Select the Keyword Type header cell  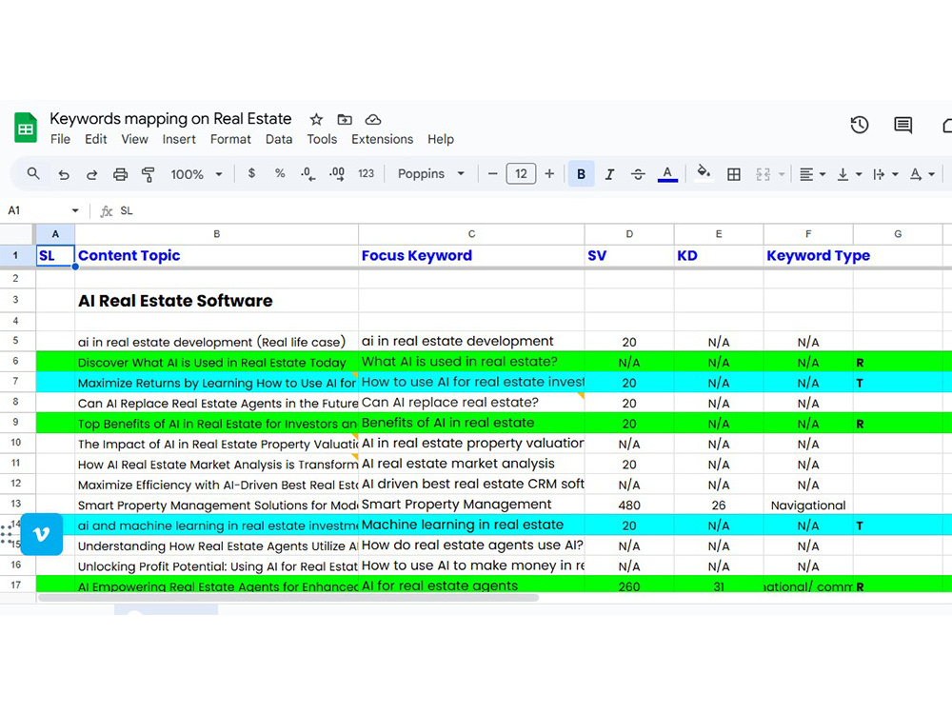click(808, 255)
